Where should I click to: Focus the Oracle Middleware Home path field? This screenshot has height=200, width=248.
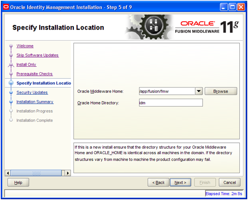tap(167, 91)
